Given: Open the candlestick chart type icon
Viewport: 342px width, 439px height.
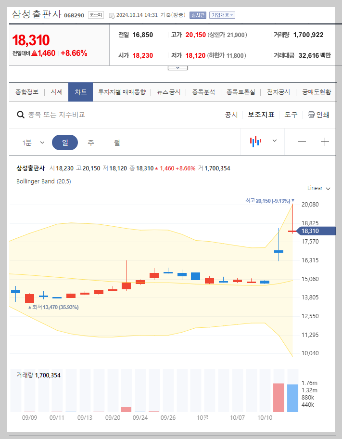Looking at the screenshot, I should tap(255, 142).
